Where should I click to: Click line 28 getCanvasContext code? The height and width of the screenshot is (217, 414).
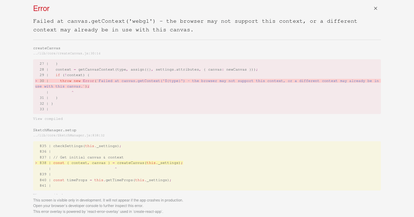click(157, 70)
